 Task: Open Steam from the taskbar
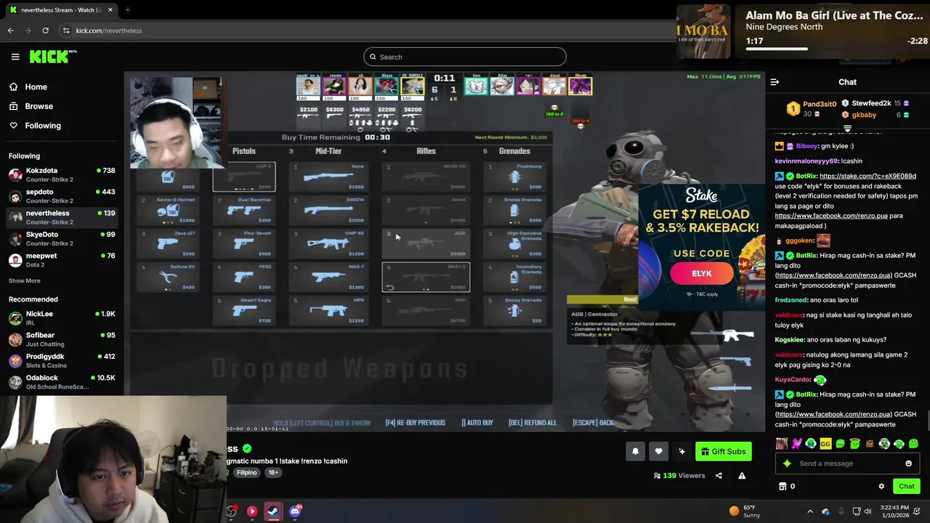click(273, 511)
